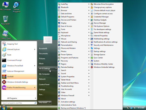Open Personalization menu item
Viewport: 146px width, 110px height.
(x=74, y=45)
